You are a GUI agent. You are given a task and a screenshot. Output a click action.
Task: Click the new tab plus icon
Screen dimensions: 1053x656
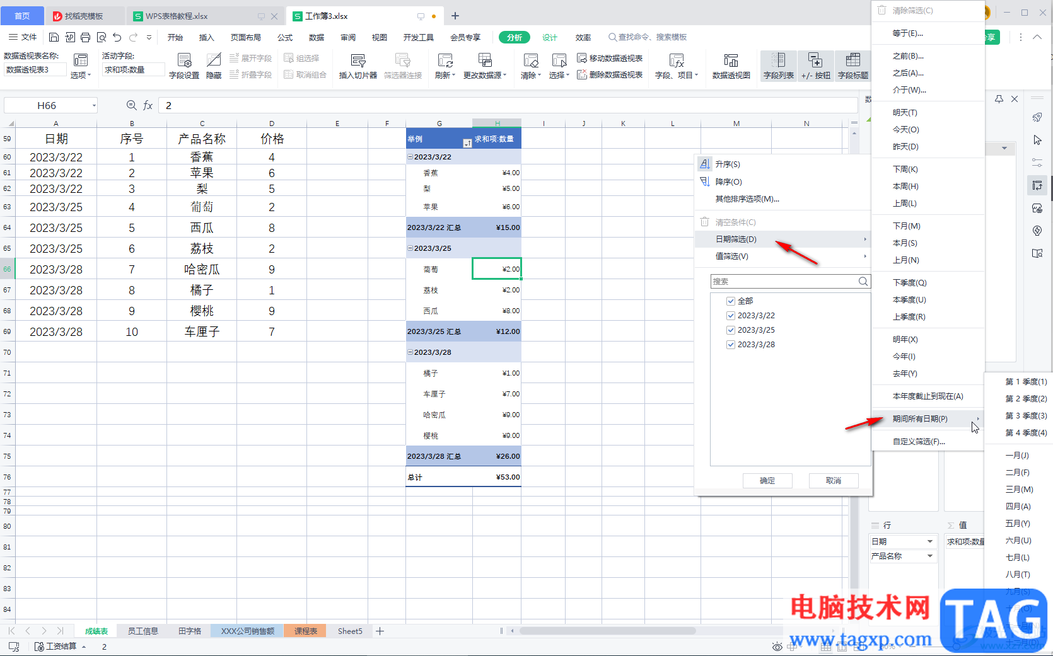(x=455, y=16)
